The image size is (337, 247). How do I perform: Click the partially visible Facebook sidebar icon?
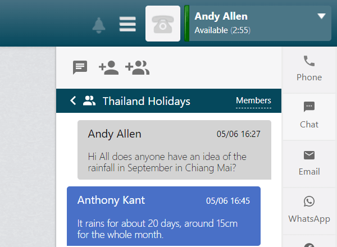pyautogui.click(x=309, y=245)
